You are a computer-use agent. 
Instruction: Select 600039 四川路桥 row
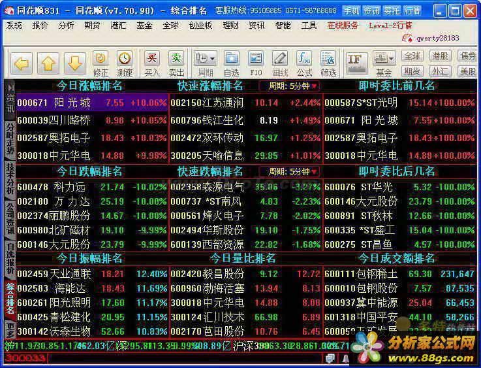[x=92, y=120]
